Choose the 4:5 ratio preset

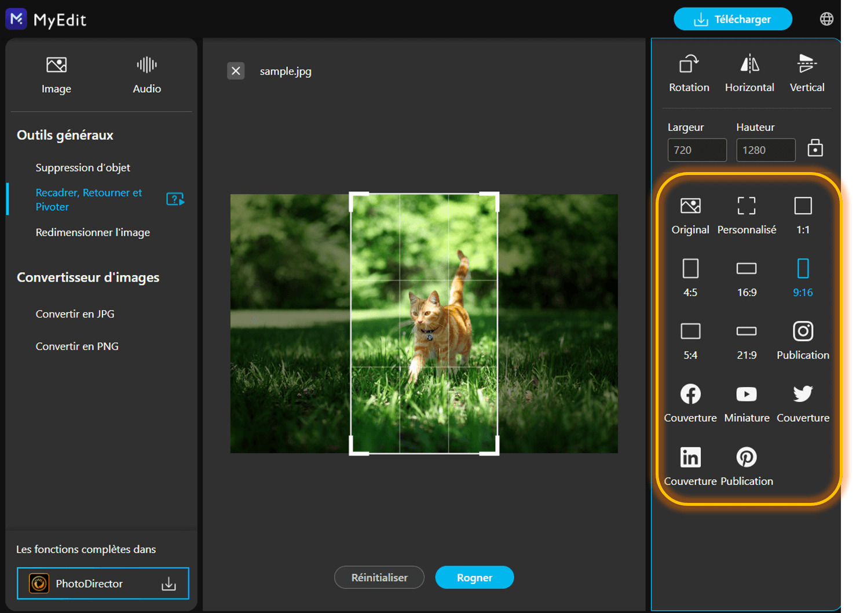690,278
